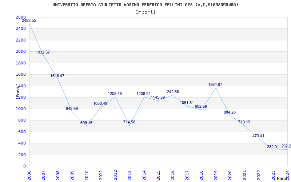Click the 200 y-axis value
Viewport: 291px width, 182px height.
(x=22, y=155)
